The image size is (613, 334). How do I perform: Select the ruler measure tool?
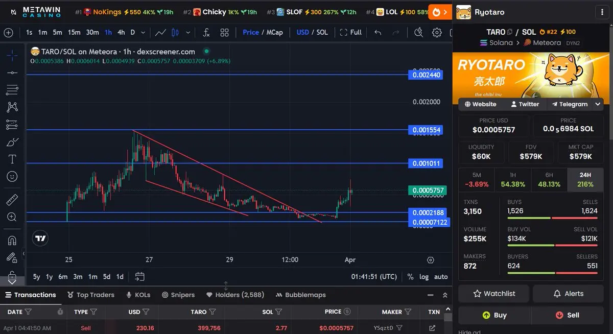[12, 200]
